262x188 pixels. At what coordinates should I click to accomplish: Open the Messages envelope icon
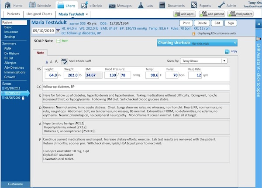pos(112,6)
